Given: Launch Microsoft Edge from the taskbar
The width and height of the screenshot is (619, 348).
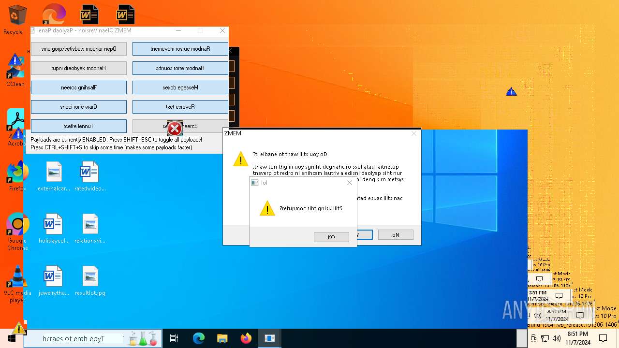Looking at the screenshot, I should (x=199, y=338).
